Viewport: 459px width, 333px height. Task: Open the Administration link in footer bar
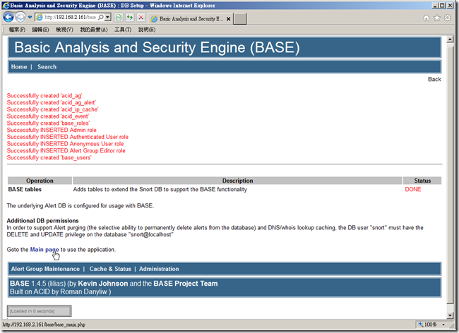point(159,269)
